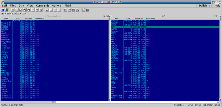Select highlighted COMM row in right panel

tap(165, 27)
